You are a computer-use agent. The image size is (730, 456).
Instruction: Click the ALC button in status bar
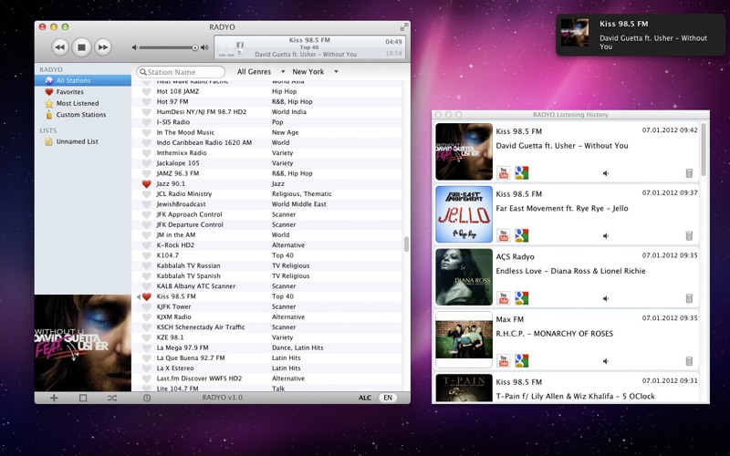(365, 398)
